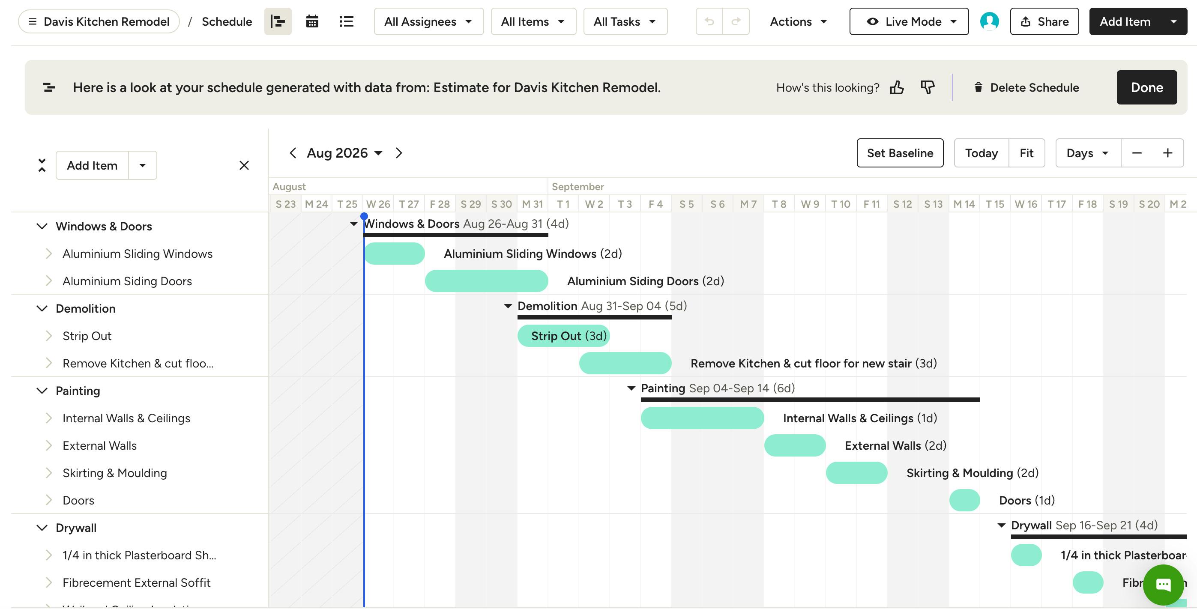Click Add Item in the left panel
This screenshot has height=609, width=1197.
click(x=92, y=165)
